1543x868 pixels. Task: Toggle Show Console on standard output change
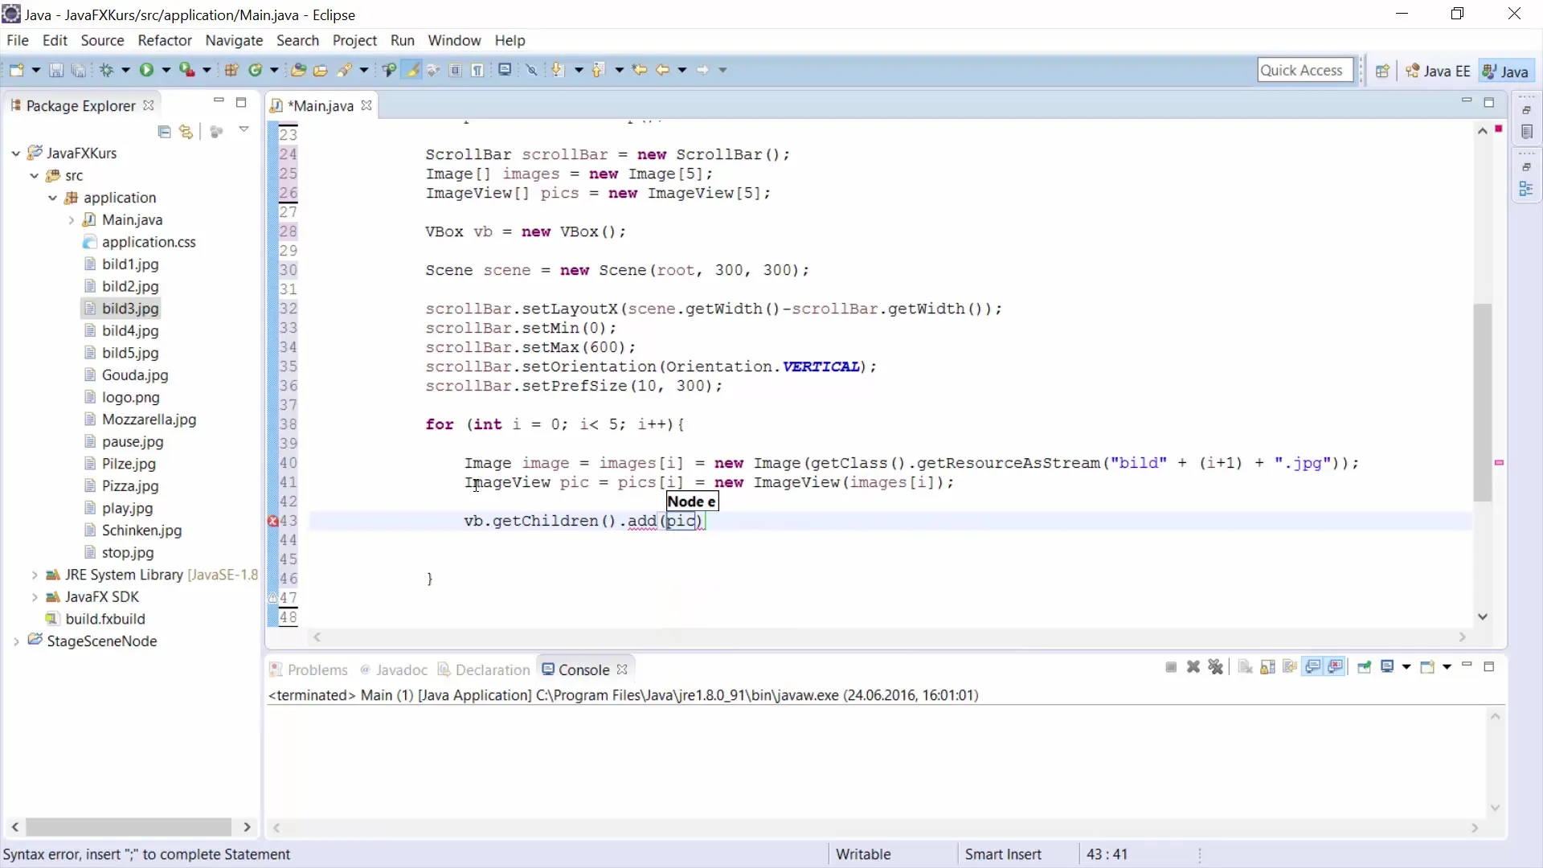[1313, 667]
